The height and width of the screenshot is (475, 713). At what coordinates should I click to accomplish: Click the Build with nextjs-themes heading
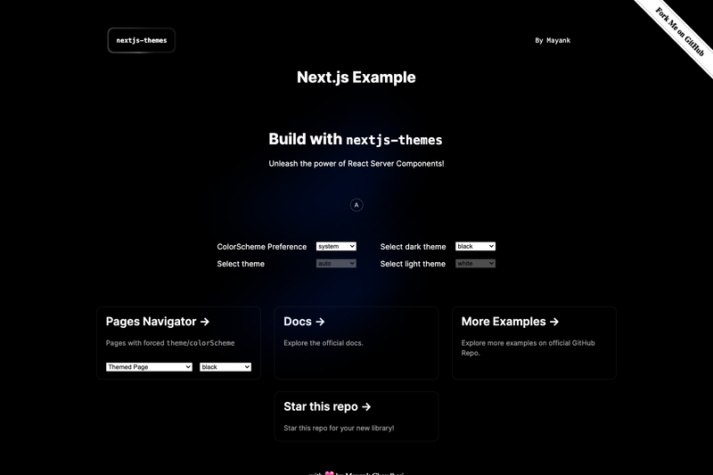(x=356, y=139)
